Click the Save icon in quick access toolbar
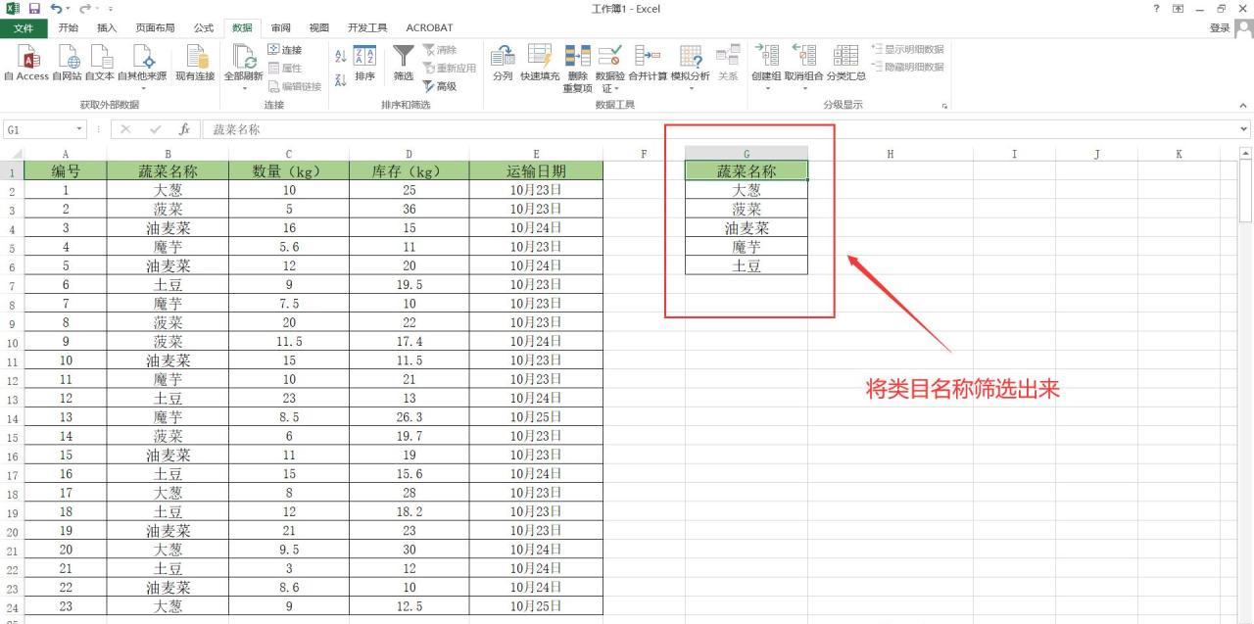This screenshot has width=1254, height=624. (32, 9)
